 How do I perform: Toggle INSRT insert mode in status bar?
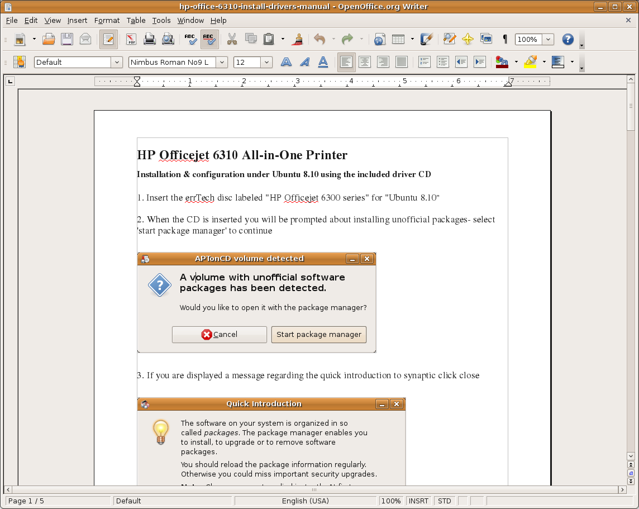418,501
